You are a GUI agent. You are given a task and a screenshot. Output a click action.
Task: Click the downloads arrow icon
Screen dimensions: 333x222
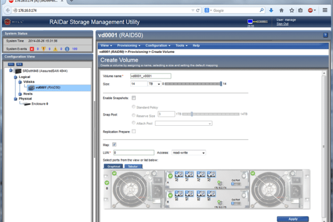click(271, 10)
